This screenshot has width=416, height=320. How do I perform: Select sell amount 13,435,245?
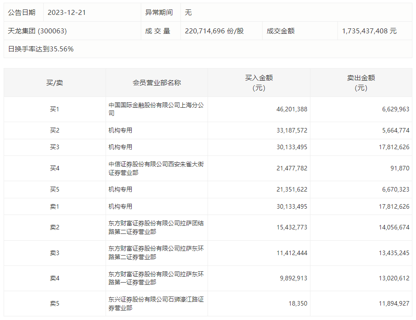tap(394, 253)
